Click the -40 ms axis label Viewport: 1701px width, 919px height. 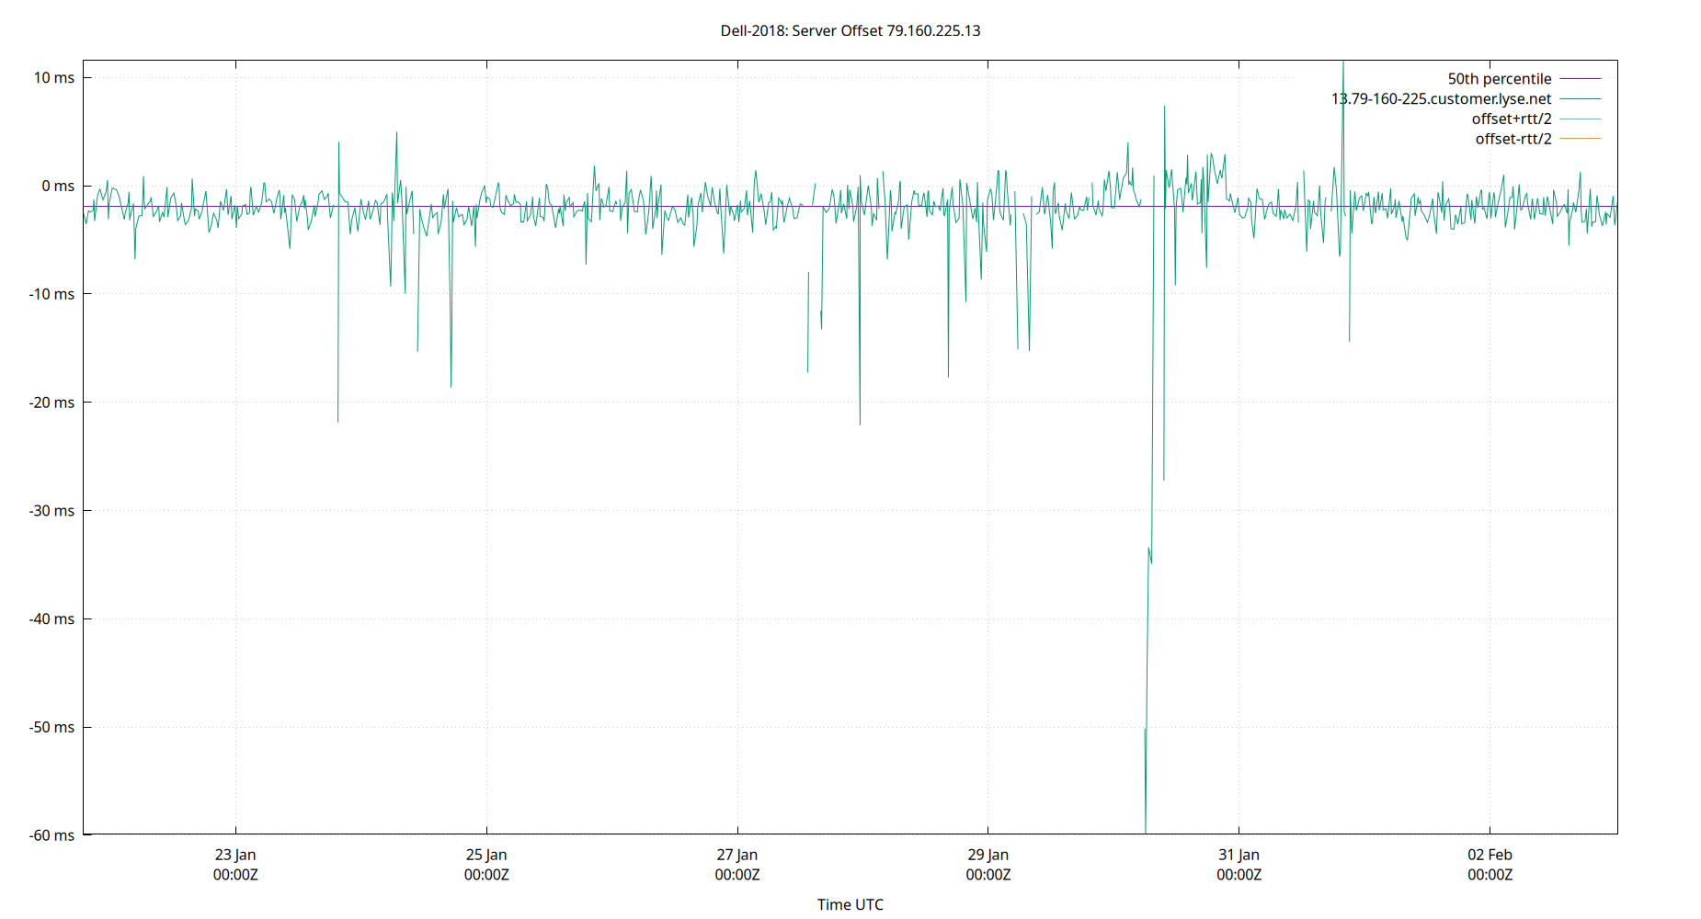tap(51, 618)
